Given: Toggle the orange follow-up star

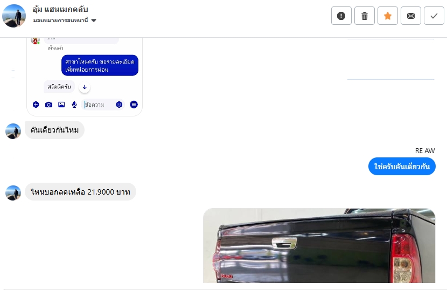Looking at the screenshot, I should (x=387, y=16).
